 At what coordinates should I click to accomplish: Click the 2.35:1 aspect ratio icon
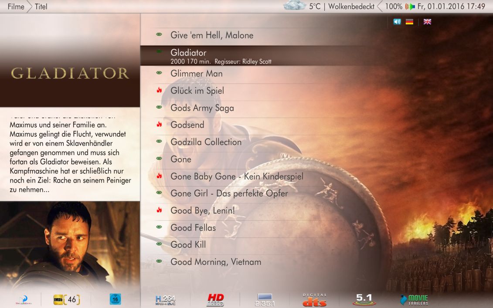(265, 300)
